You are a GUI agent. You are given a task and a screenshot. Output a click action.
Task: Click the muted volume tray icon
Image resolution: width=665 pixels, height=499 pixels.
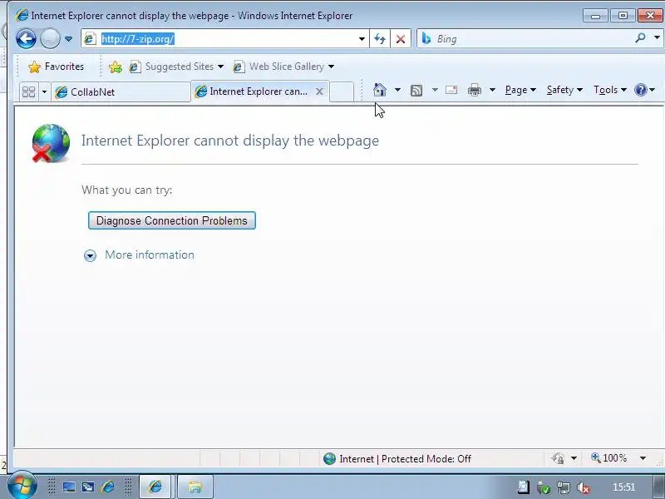(x=584, y=487)
